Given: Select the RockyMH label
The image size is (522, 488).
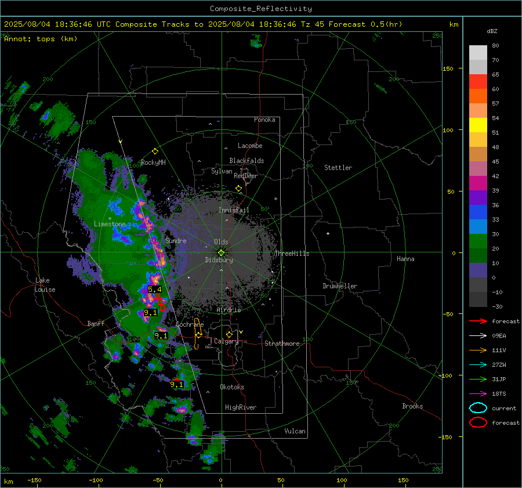Looking at the screenshot, I should [x=153, y=163].
